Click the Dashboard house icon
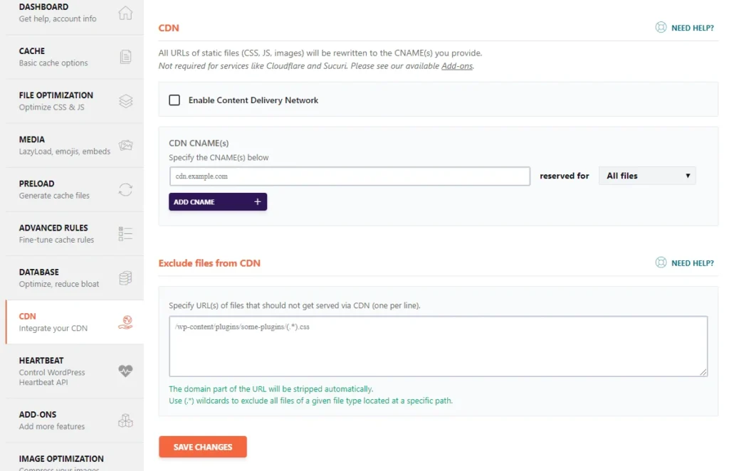 pyautogui.click(x=125, y=13)
